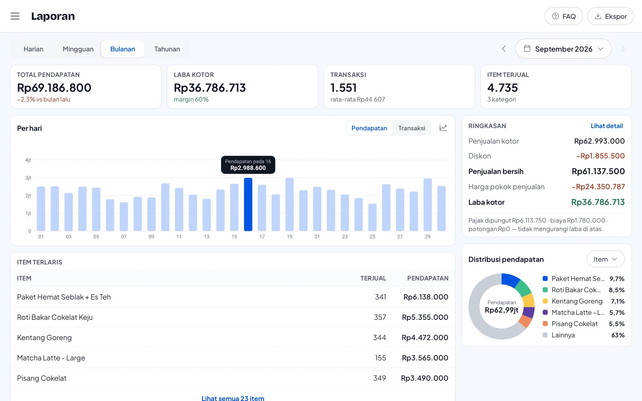
Task: Select the Kentang Goreng table row
Action: [x=233, y=337]
